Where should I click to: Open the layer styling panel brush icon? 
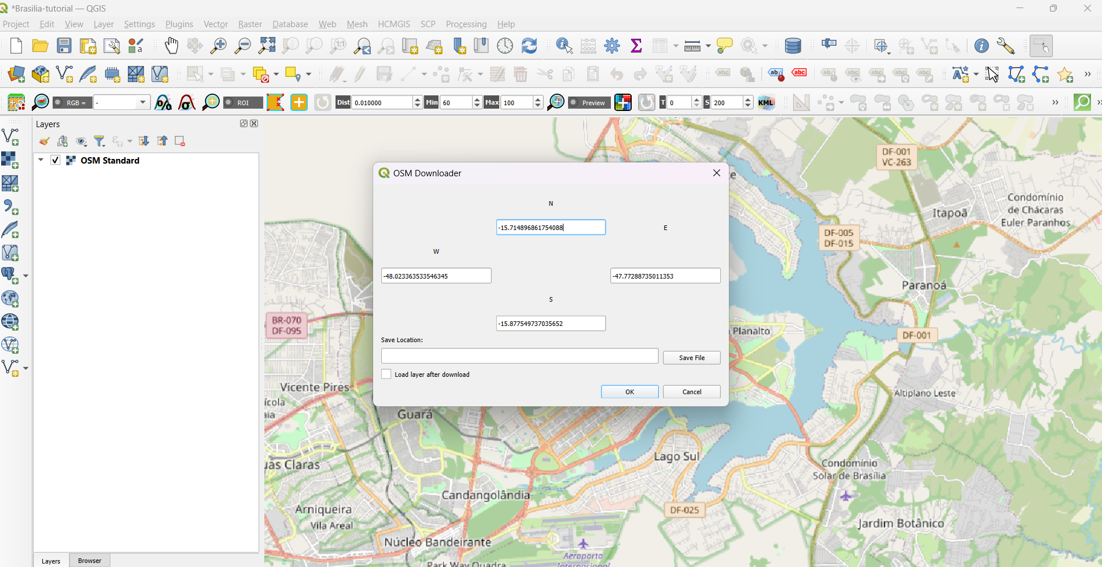coord(44,141)
